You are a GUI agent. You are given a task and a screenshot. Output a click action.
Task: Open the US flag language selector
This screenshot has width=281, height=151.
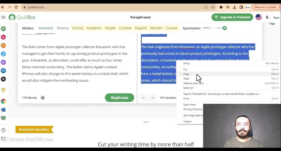(x=258, y=17)
